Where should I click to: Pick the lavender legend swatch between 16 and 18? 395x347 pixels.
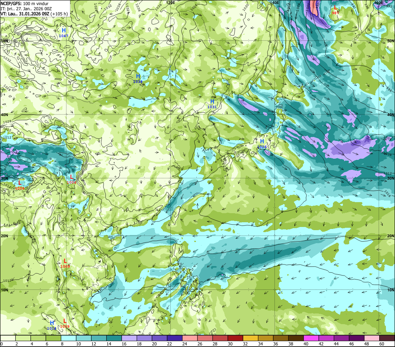pos(129,338)
